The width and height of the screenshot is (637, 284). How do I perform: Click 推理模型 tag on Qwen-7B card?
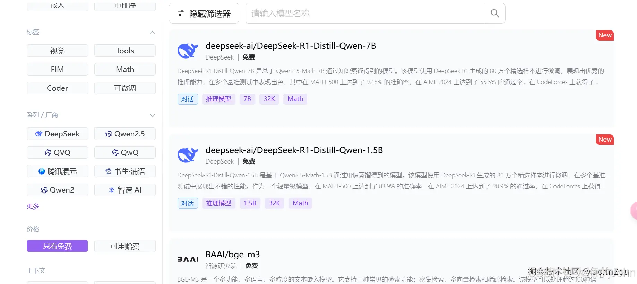pyautogui.click(x=218, y=99)
